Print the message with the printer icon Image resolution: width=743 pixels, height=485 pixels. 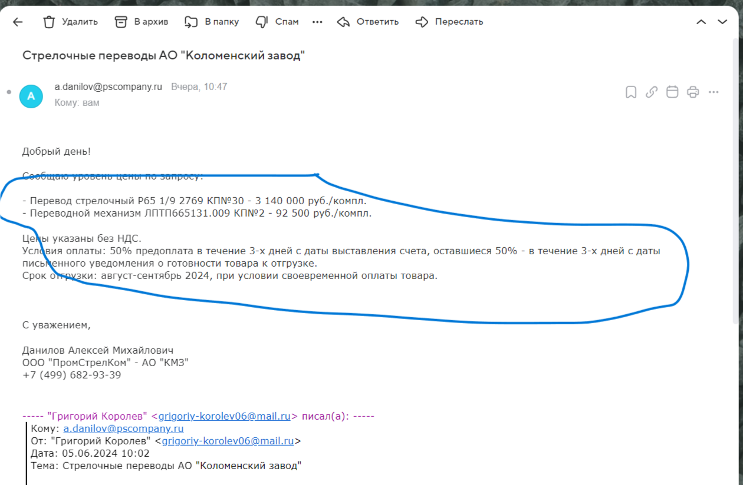pos(693,92)
